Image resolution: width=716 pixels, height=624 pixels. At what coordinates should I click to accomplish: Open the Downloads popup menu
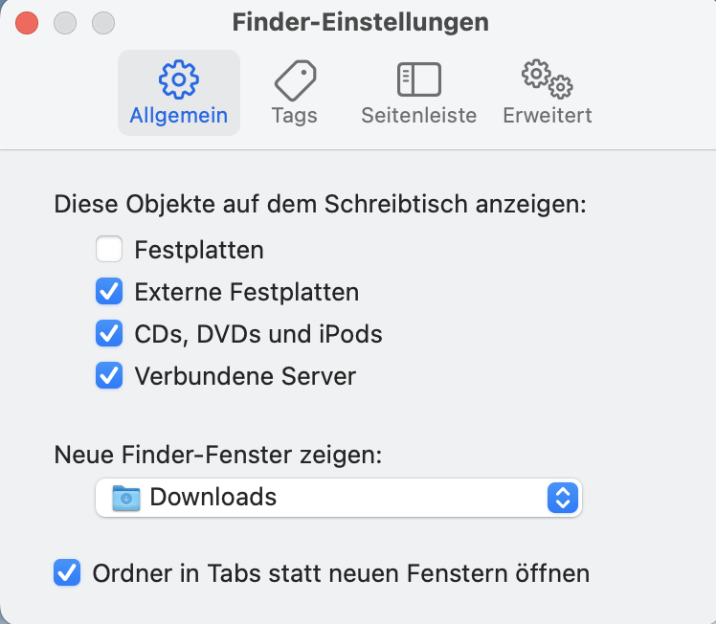coord(338,498)
